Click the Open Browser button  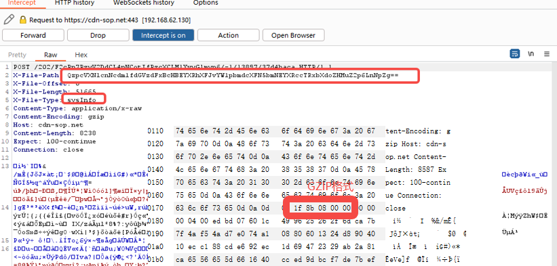tap(293, 35)
